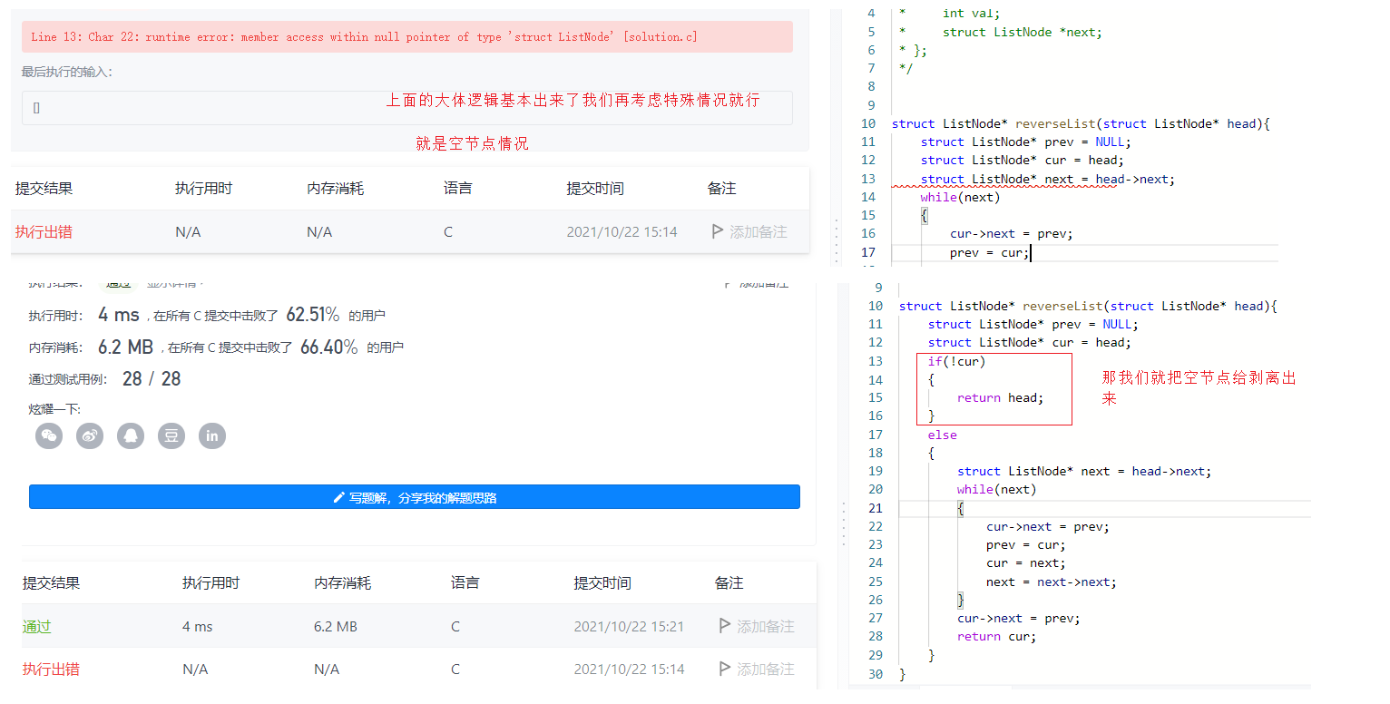This screenshot has width=1390, height=704.
Task: Click the 内存消耗 column header in the lower table
Action: (343, 582)
